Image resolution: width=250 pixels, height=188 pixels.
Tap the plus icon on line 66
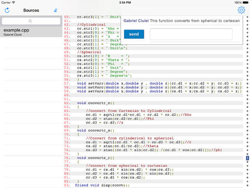point(247,119)
